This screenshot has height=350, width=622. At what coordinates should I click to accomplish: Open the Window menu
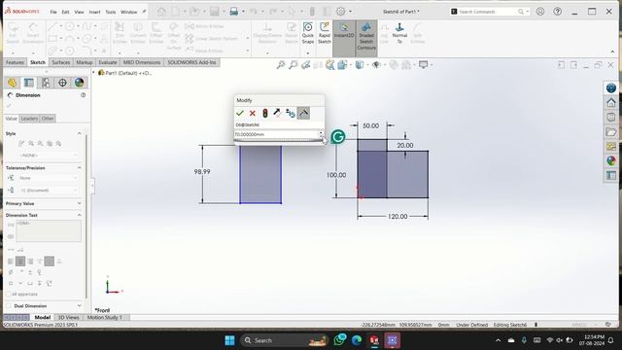click(x=128, y=12)
